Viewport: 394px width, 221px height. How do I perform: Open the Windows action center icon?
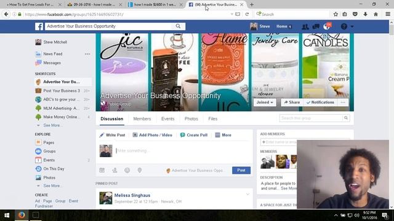click(x=385, y=215)
